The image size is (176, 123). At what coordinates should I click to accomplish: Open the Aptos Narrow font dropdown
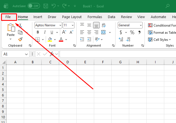(x=60, y=25)
